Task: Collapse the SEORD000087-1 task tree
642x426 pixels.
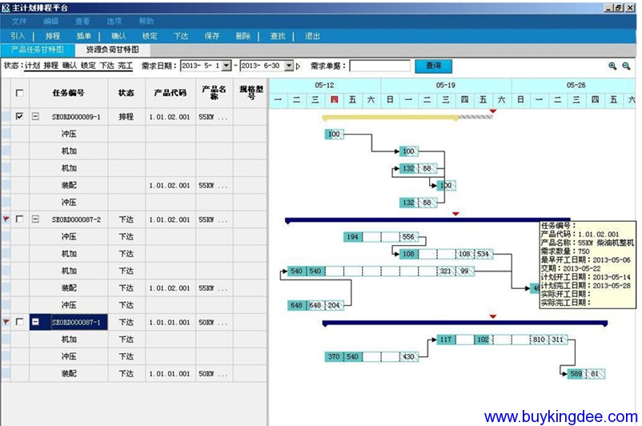Action: pos(35,322)
